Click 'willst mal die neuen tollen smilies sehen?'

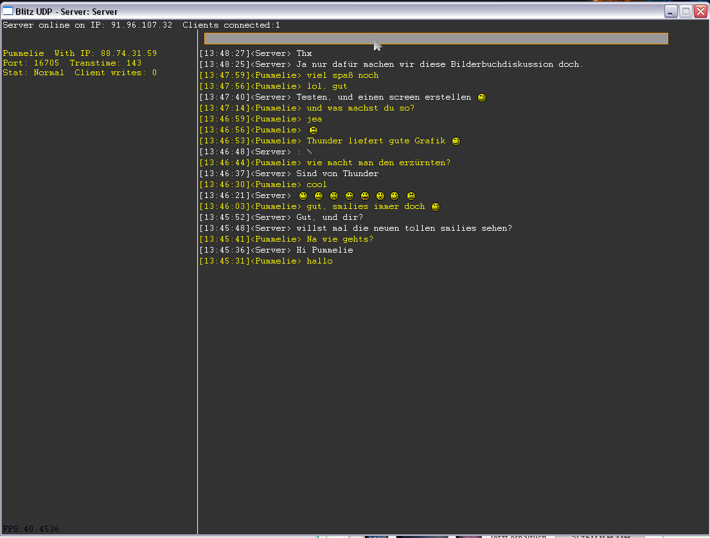404,228
